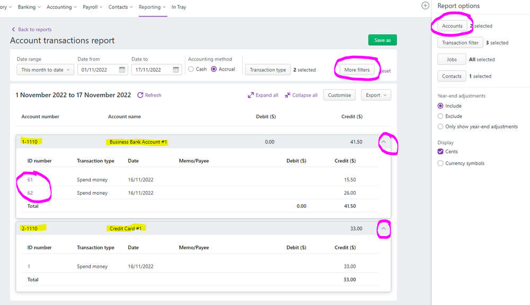The height and width of the screenshot is (305, 530).
Task: Open the Date to calendar picker icon
Action: point(176,69)
